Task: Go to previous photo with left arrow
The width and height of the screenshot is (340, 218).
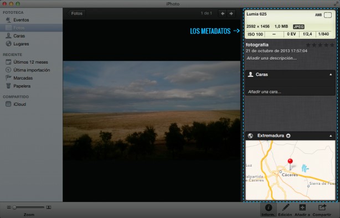Action: pos(223,13)
